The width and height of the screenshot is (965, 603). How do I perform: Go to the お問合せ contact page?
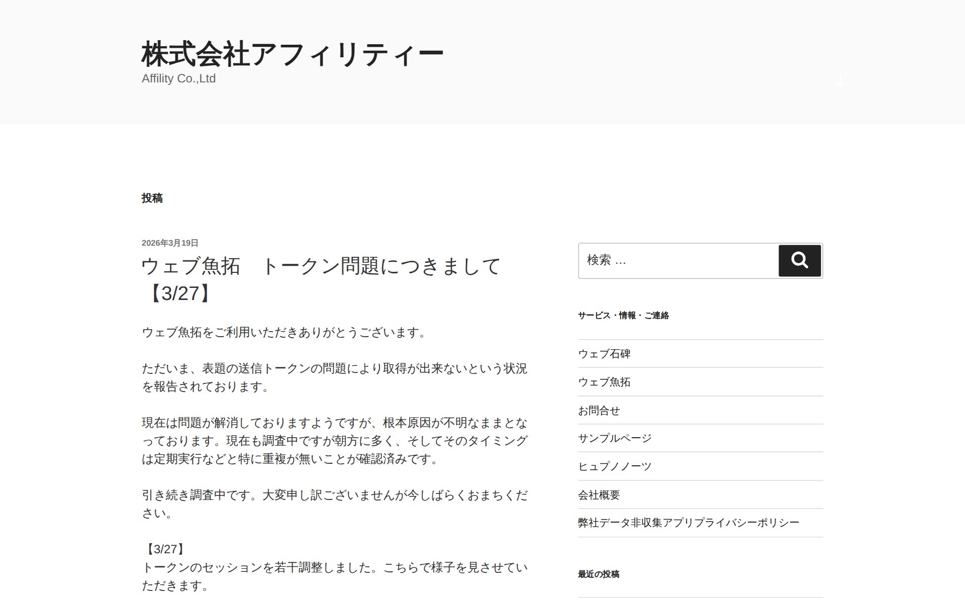pos(599,411)
